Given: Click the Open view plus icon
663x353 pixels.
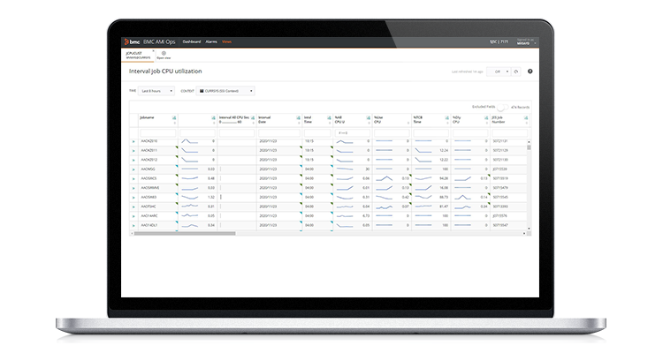Looking at the screenshot, I should tap(164, 53).
